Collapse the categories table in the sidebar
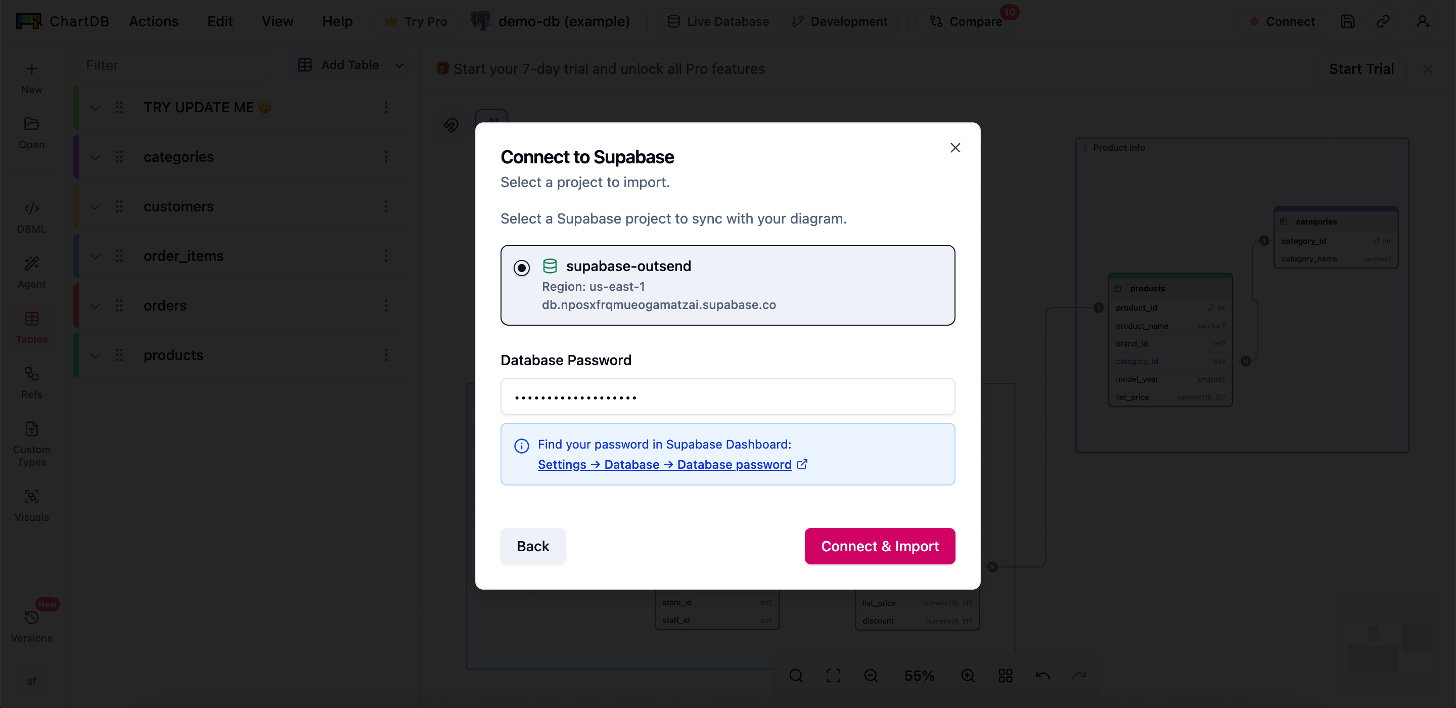Viewport: 1456px width, 708px height. click(95, 157)
